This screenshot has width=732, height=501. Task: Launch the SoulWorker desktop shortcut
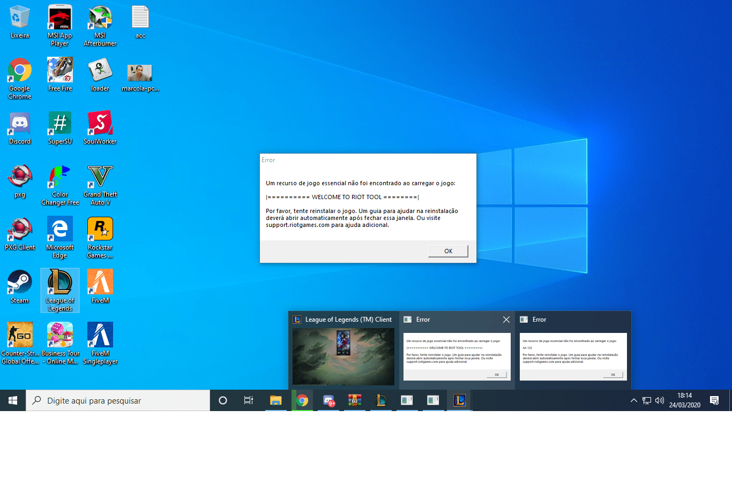tap(100, 128)
